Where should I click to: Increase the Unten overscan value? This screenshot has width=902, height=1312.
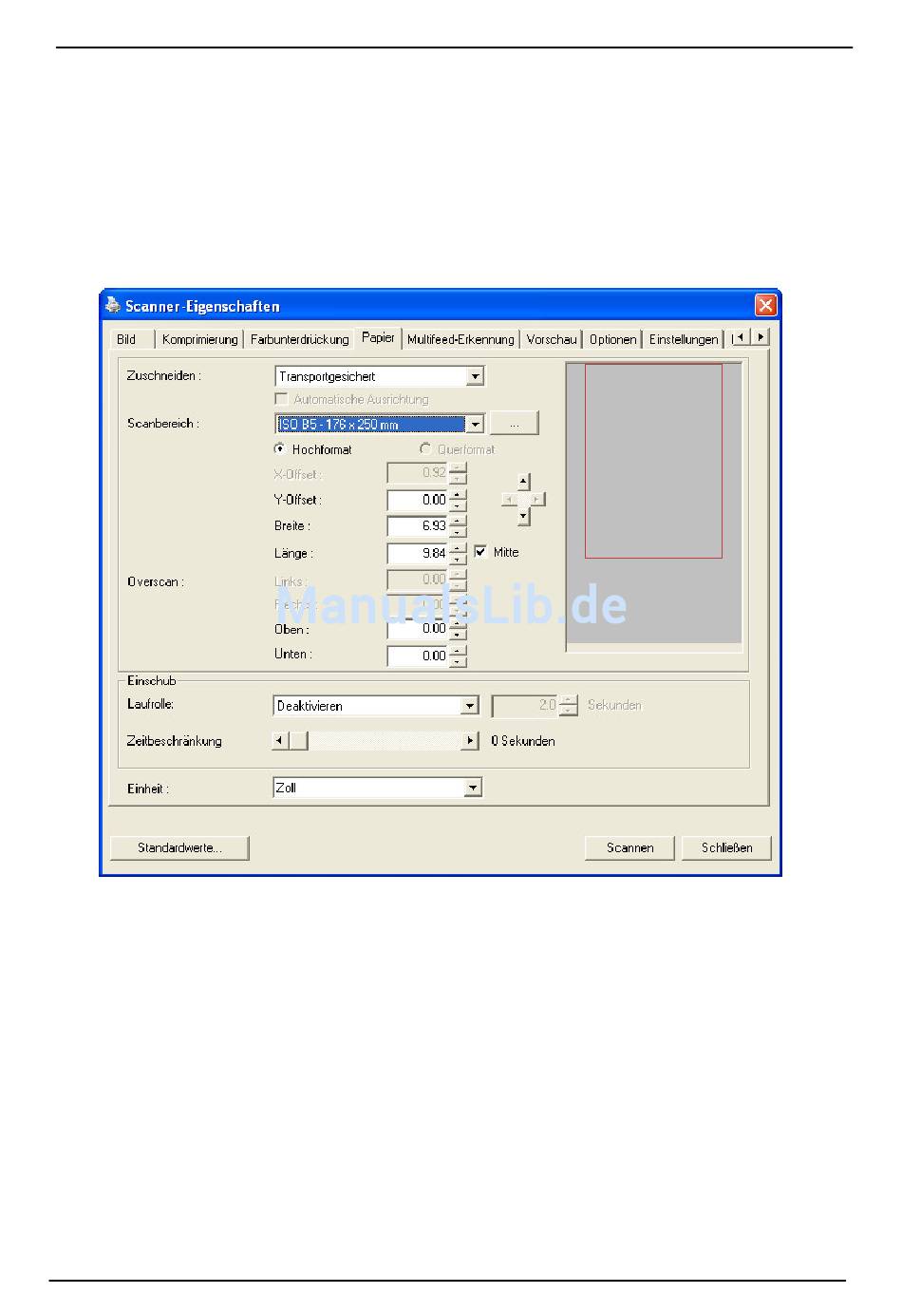point(459,650)
